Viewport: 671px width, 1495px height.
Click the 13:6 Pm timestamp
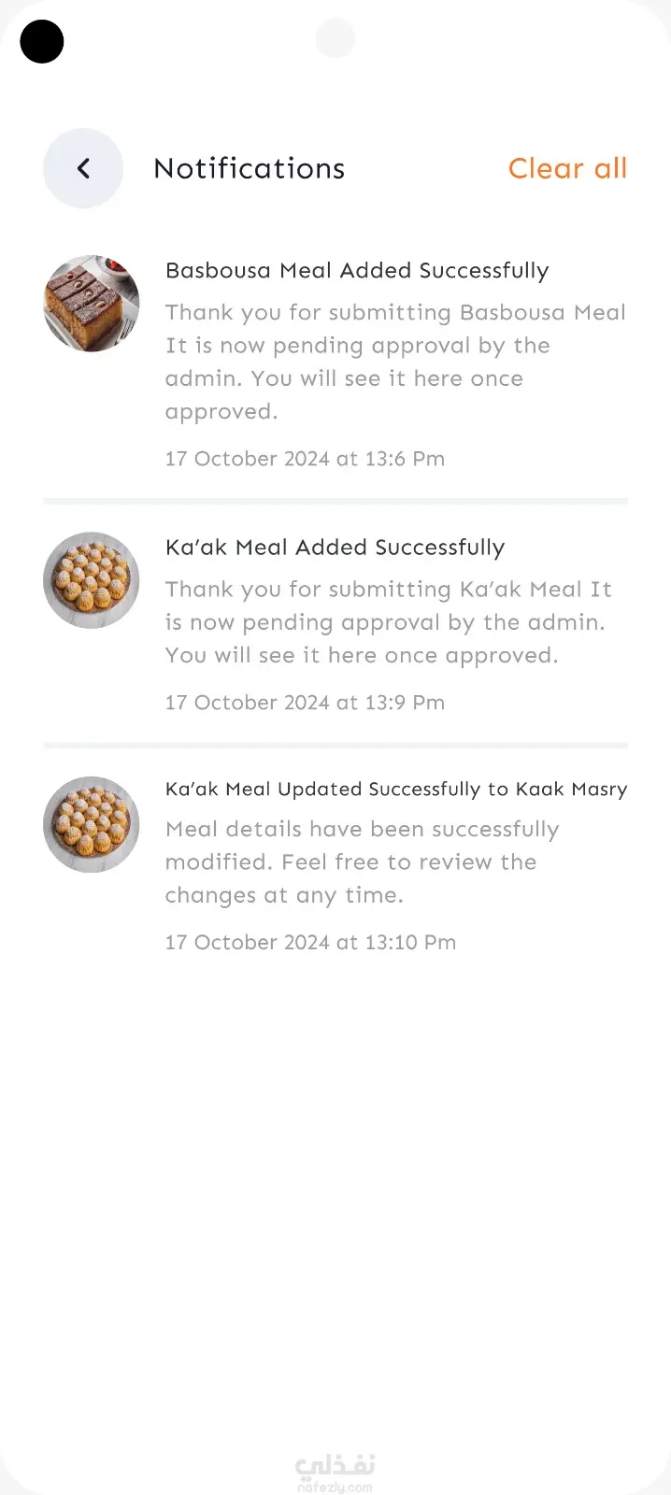point(305,459)
